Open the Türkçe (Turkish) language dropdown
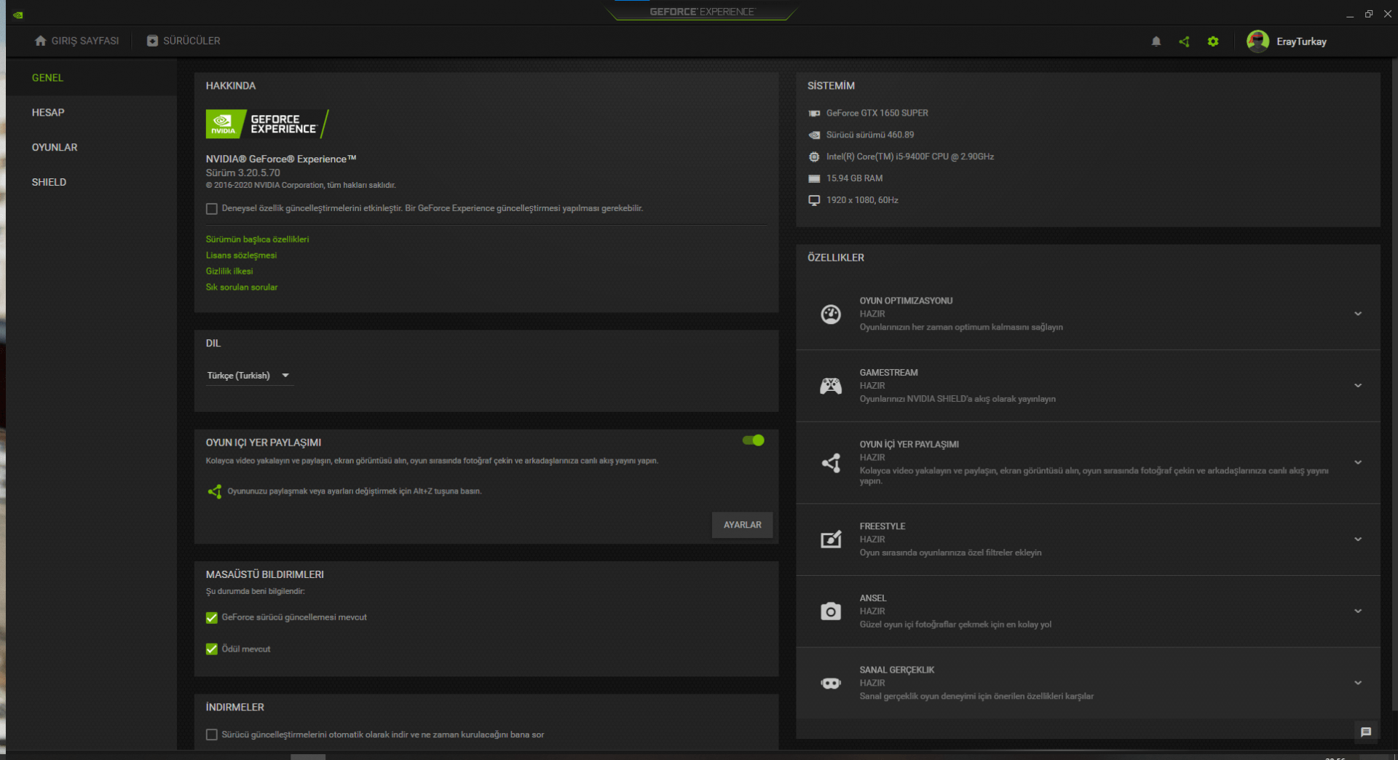 click(x=249, y=376)
